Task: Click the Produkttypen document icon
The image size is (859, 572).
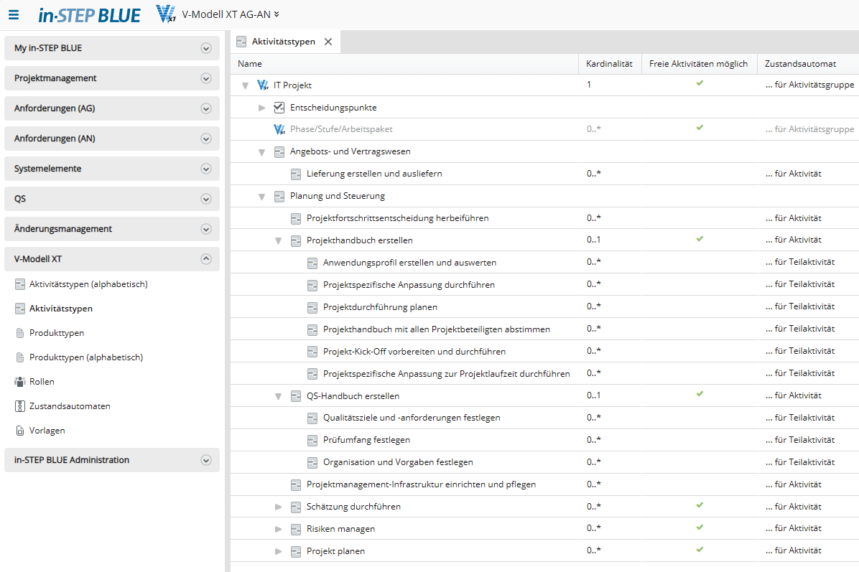Action: (20, 333)
